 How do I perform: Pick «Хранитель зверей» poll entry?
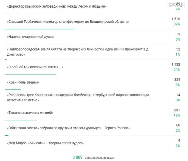23,82
